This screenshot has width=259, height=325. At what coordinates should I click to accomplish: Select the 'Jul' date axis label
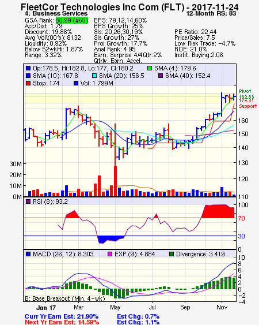tap(153, 307)
